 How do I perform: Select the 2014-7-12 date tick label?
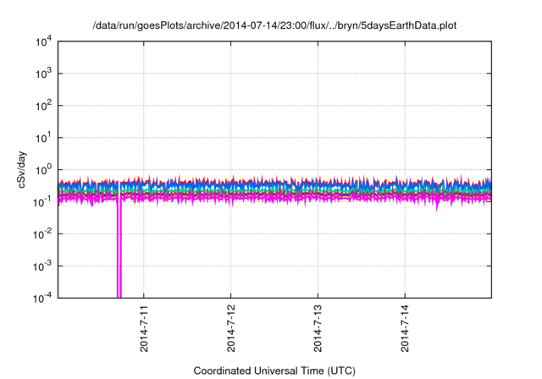point(231,328)
